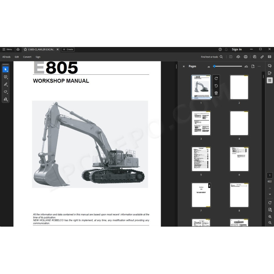Click the Create button

click(68, 49)
